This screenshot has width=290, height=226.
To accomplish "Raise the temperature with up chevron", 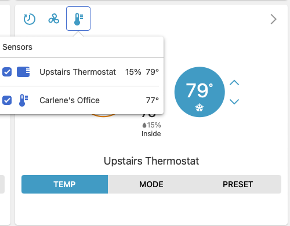I will tap(234, 83).
